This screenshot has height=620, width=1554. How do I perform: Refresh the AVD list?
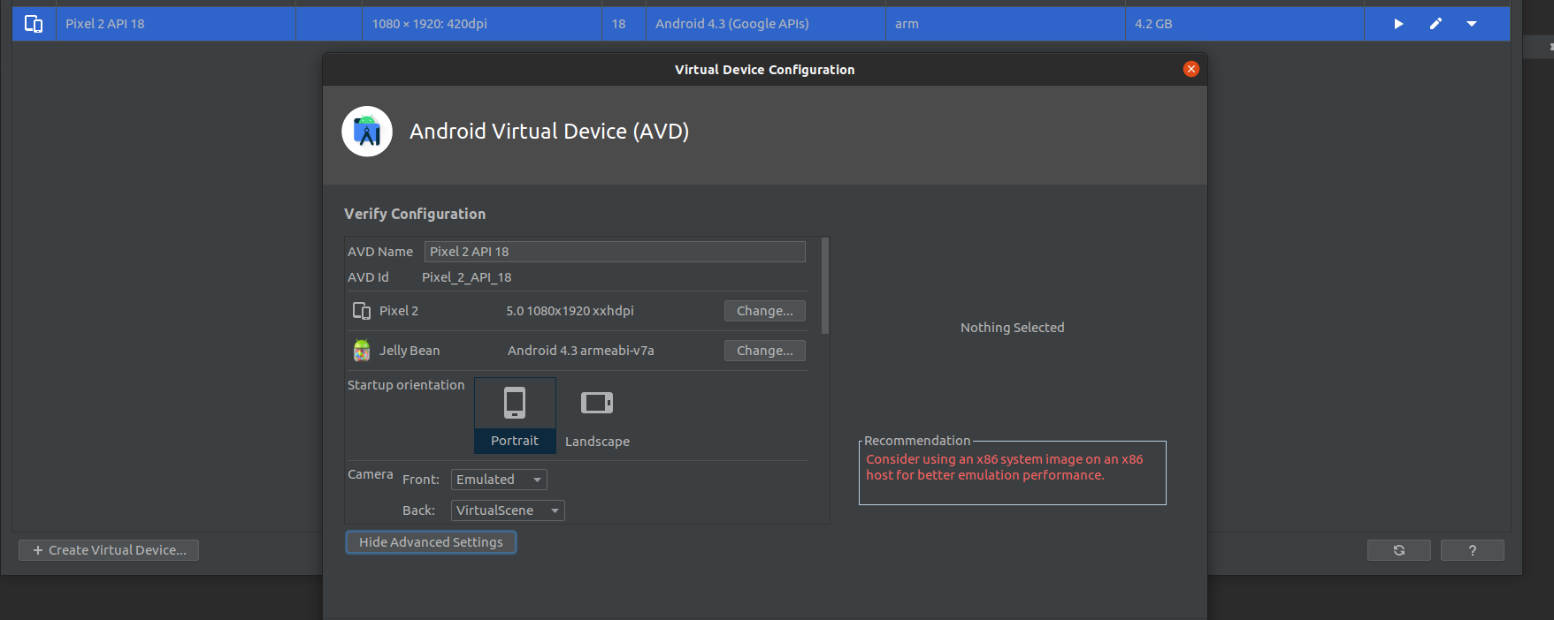(1399, 550)
